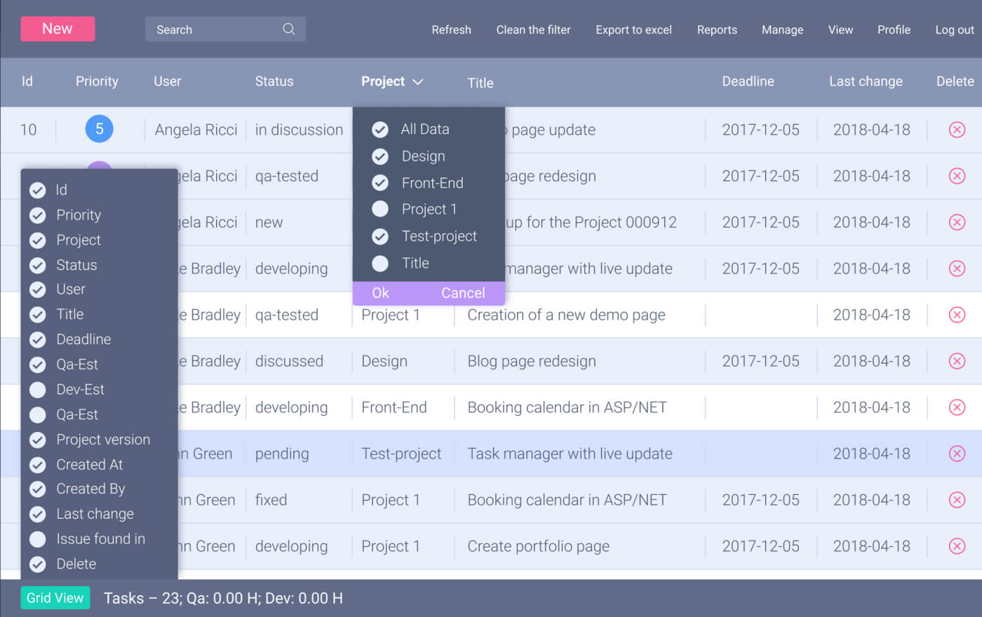Collapse the Project column filter dropdown

(x=417, y=82)
